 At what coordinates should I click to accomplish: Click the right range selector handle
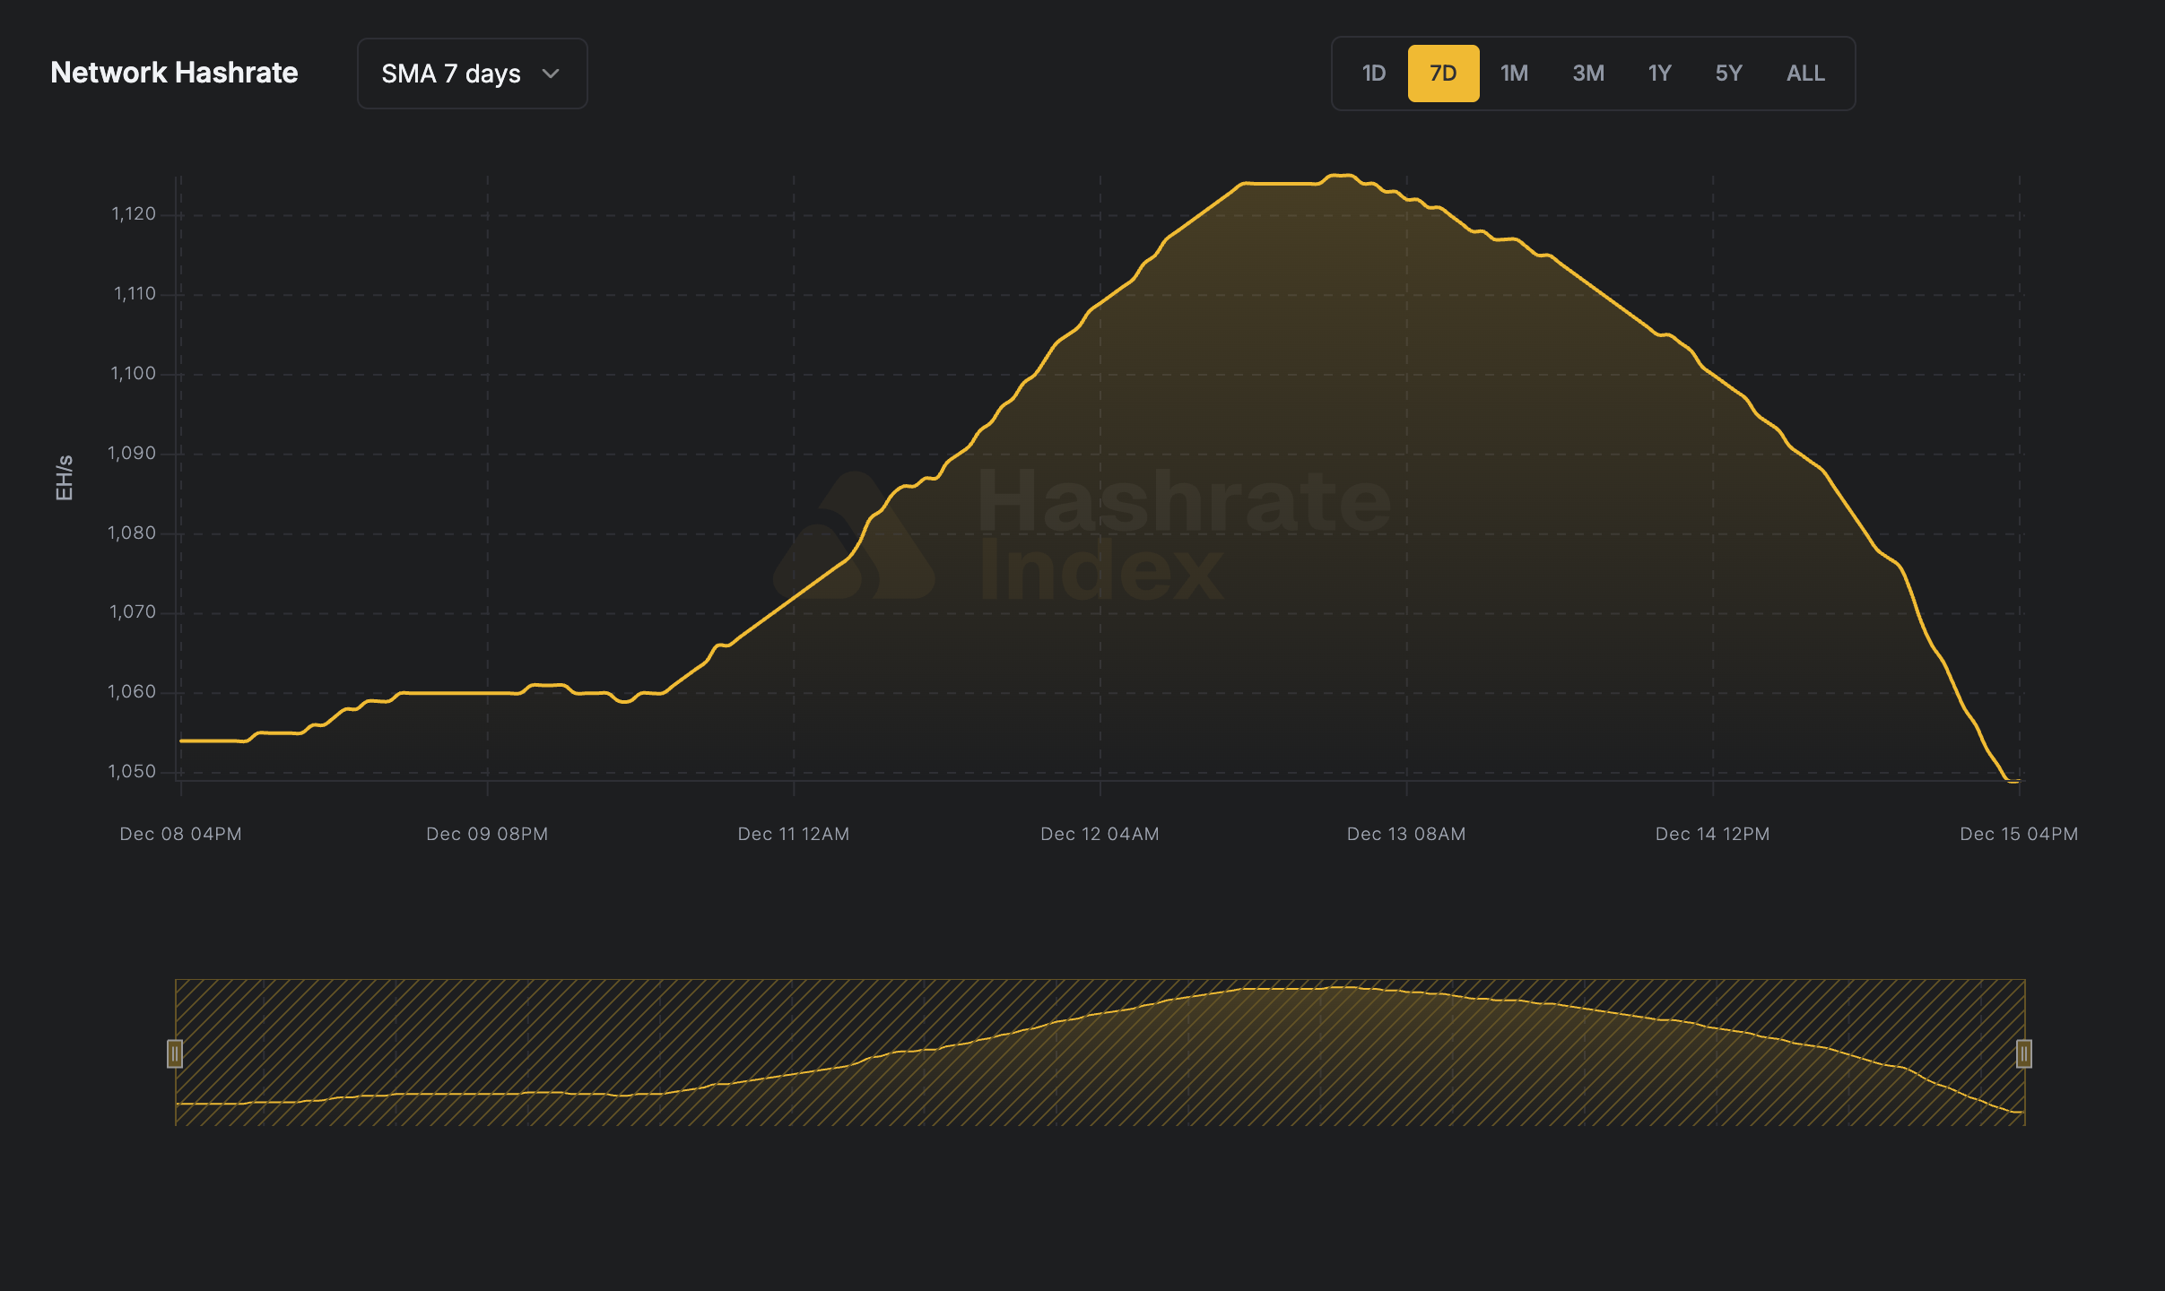2022,1055
